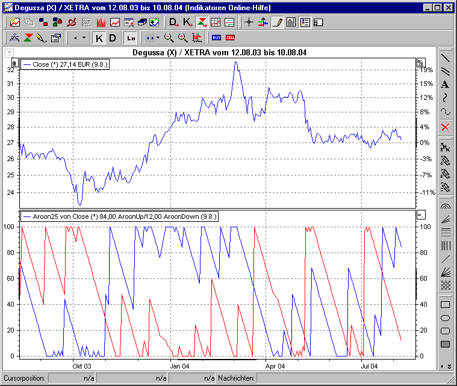Toggle the 'K' button in the second toolbar
This screenshot has width=457, height=386.
coord(99,38)
